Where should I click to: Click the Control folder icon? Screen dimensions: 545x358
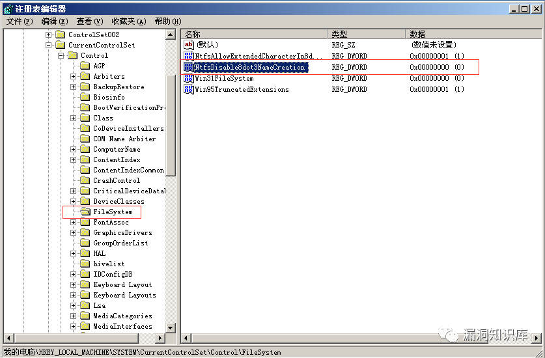coord(73,55)
